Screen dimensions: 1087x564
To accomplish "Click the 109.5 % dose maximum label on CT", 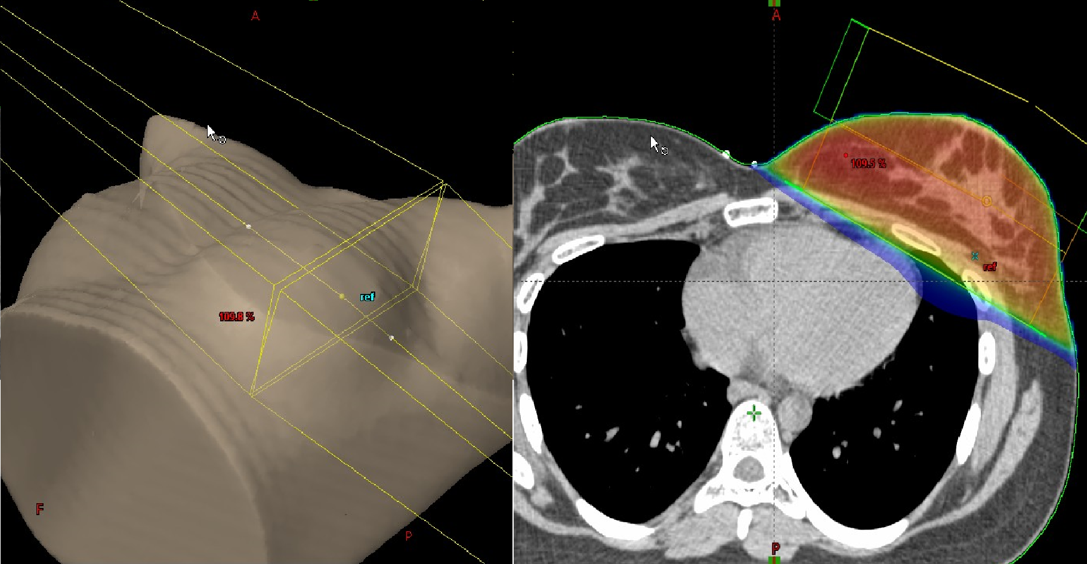I will tap(868, 163).
